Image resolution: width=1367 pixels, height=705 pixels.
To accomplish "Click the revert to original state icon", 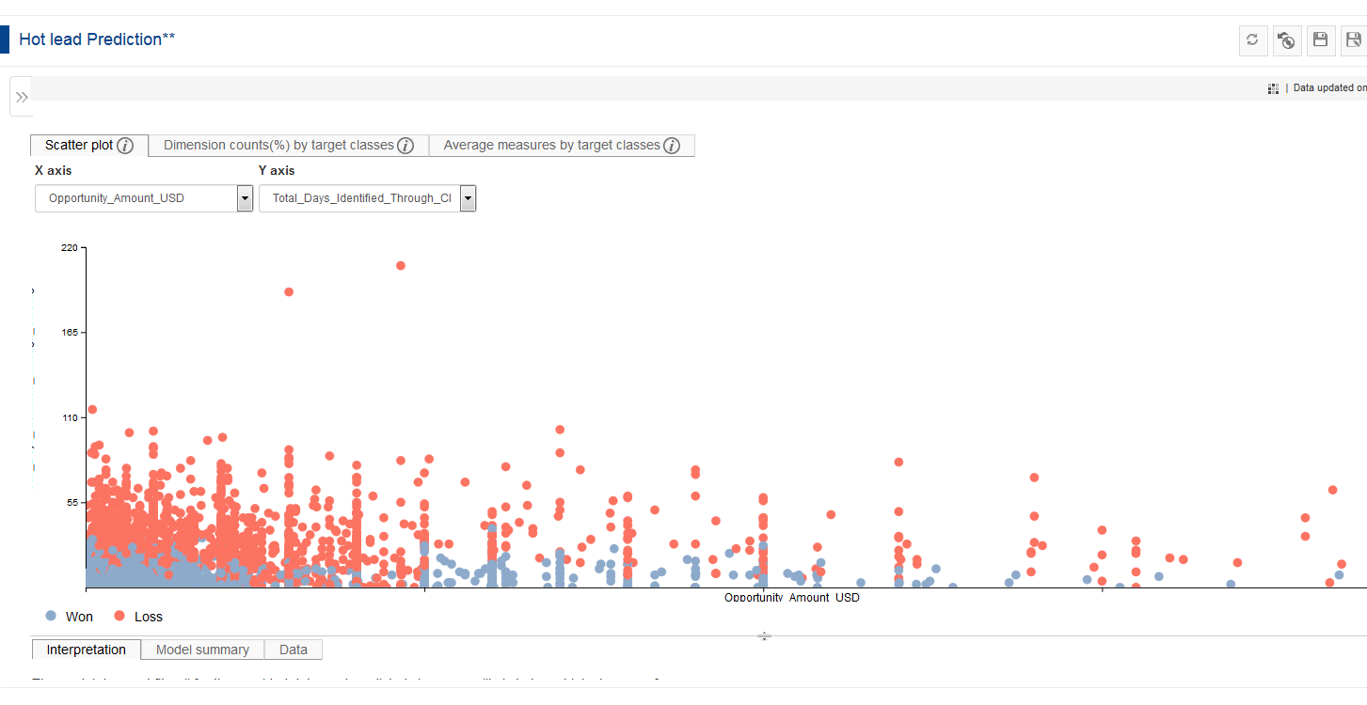I will coord(1286,39).
